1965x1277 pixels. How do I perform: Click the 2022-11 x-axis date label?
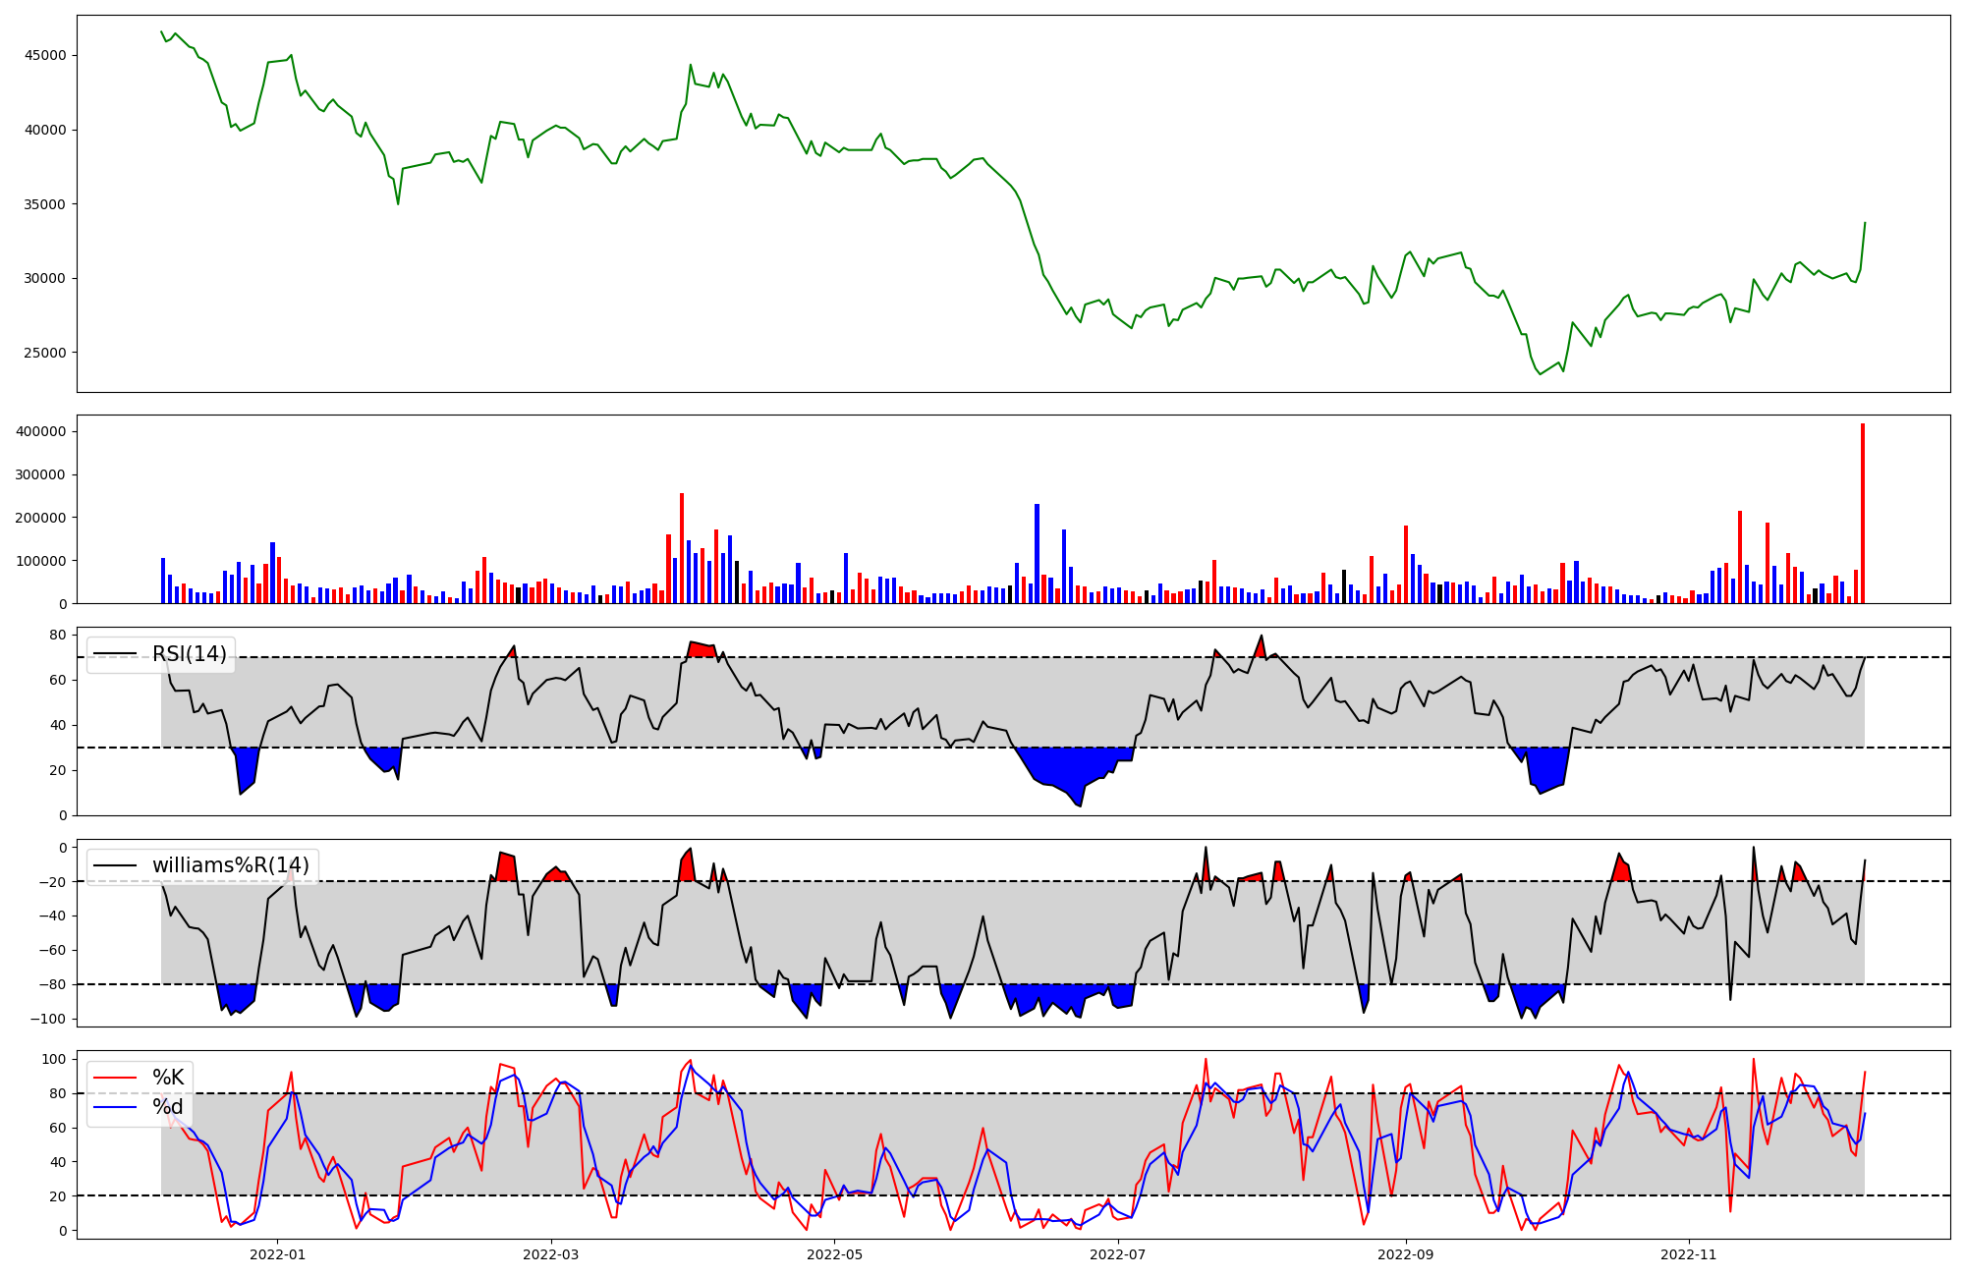pos(1689,1254)
